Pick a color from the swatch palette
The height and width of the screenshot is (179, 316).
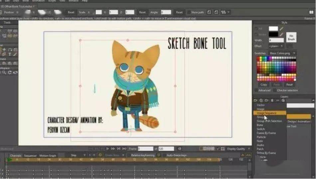tap(276, 69)
